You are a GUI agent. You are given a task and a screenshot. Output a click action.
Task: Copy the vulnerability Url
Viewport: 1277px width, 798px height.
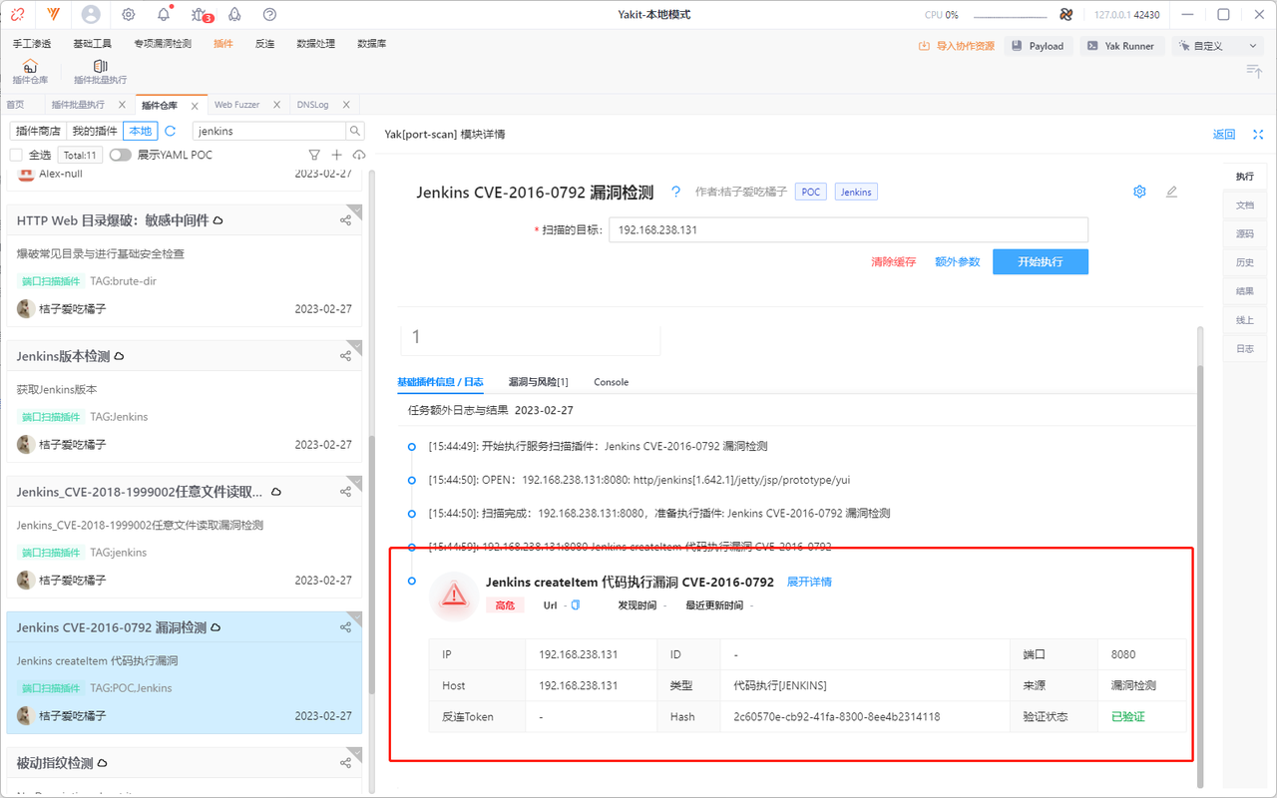click(x=576, y=605)
